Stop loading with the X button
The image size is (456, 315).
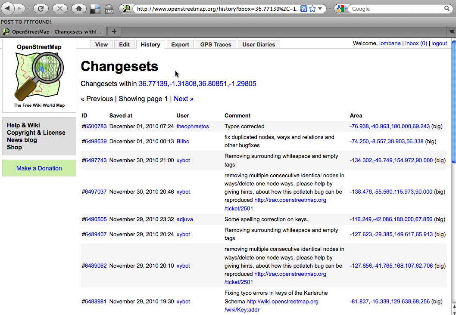click(59, 9)
